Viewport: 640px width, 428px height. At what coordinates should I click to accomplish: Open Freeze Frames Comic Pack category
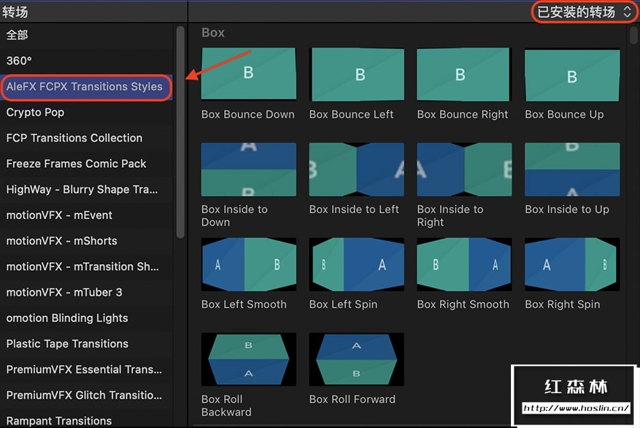pos(86,164)
